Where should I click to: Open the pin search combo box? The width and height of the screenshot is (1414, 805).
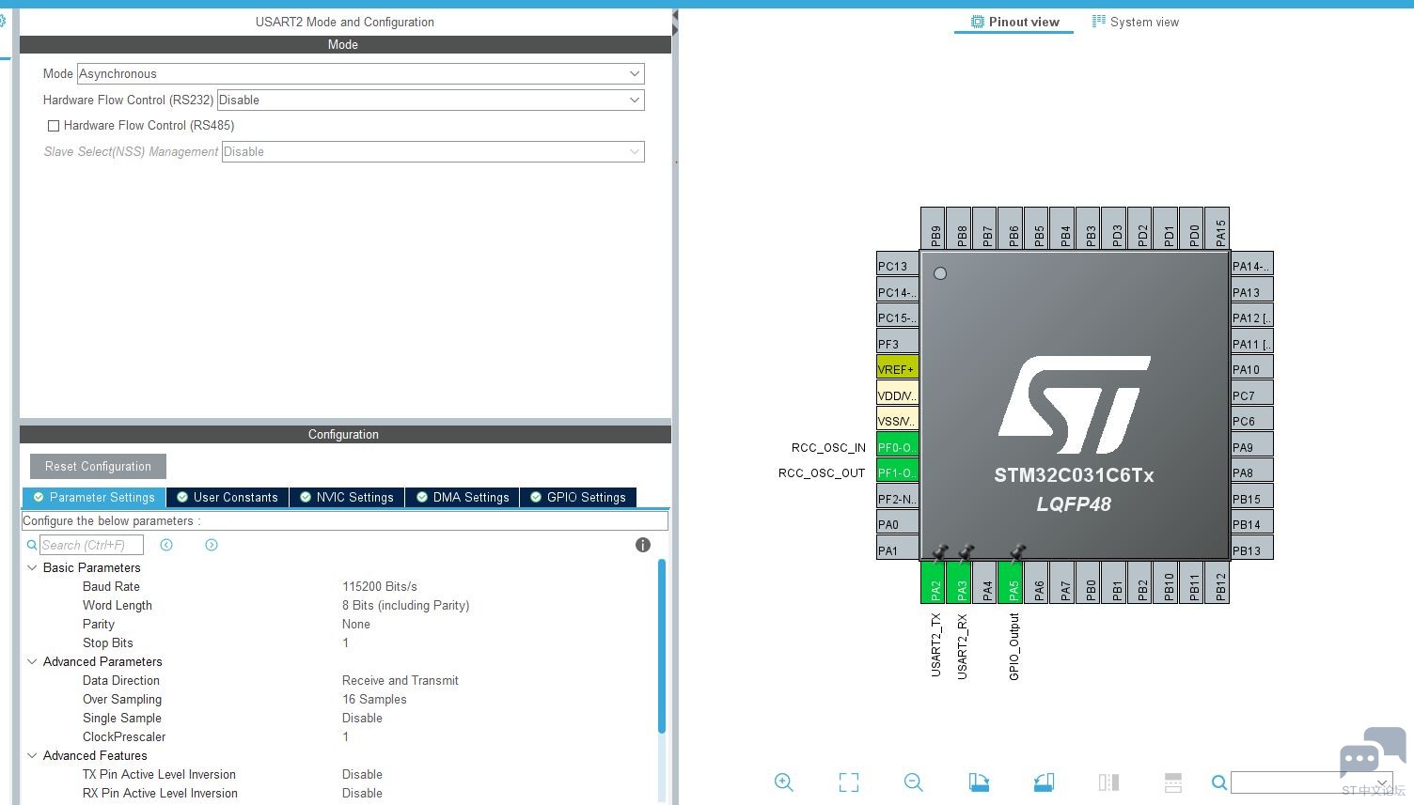coord(1312,782)
